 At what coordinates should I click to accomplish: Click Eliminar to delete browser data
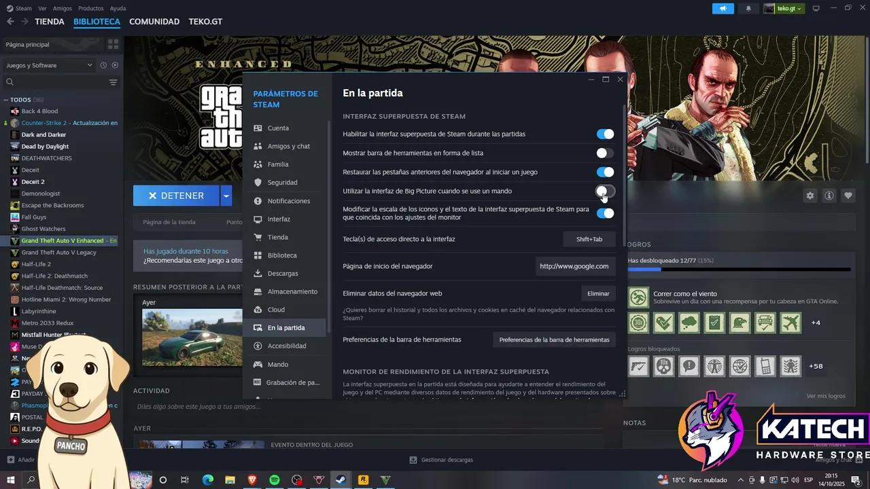(x=598, y=293)
